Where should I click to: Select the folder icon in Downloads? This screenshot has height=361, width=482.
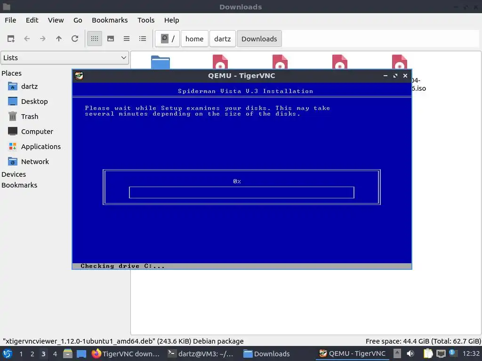[x=161, y=62]
